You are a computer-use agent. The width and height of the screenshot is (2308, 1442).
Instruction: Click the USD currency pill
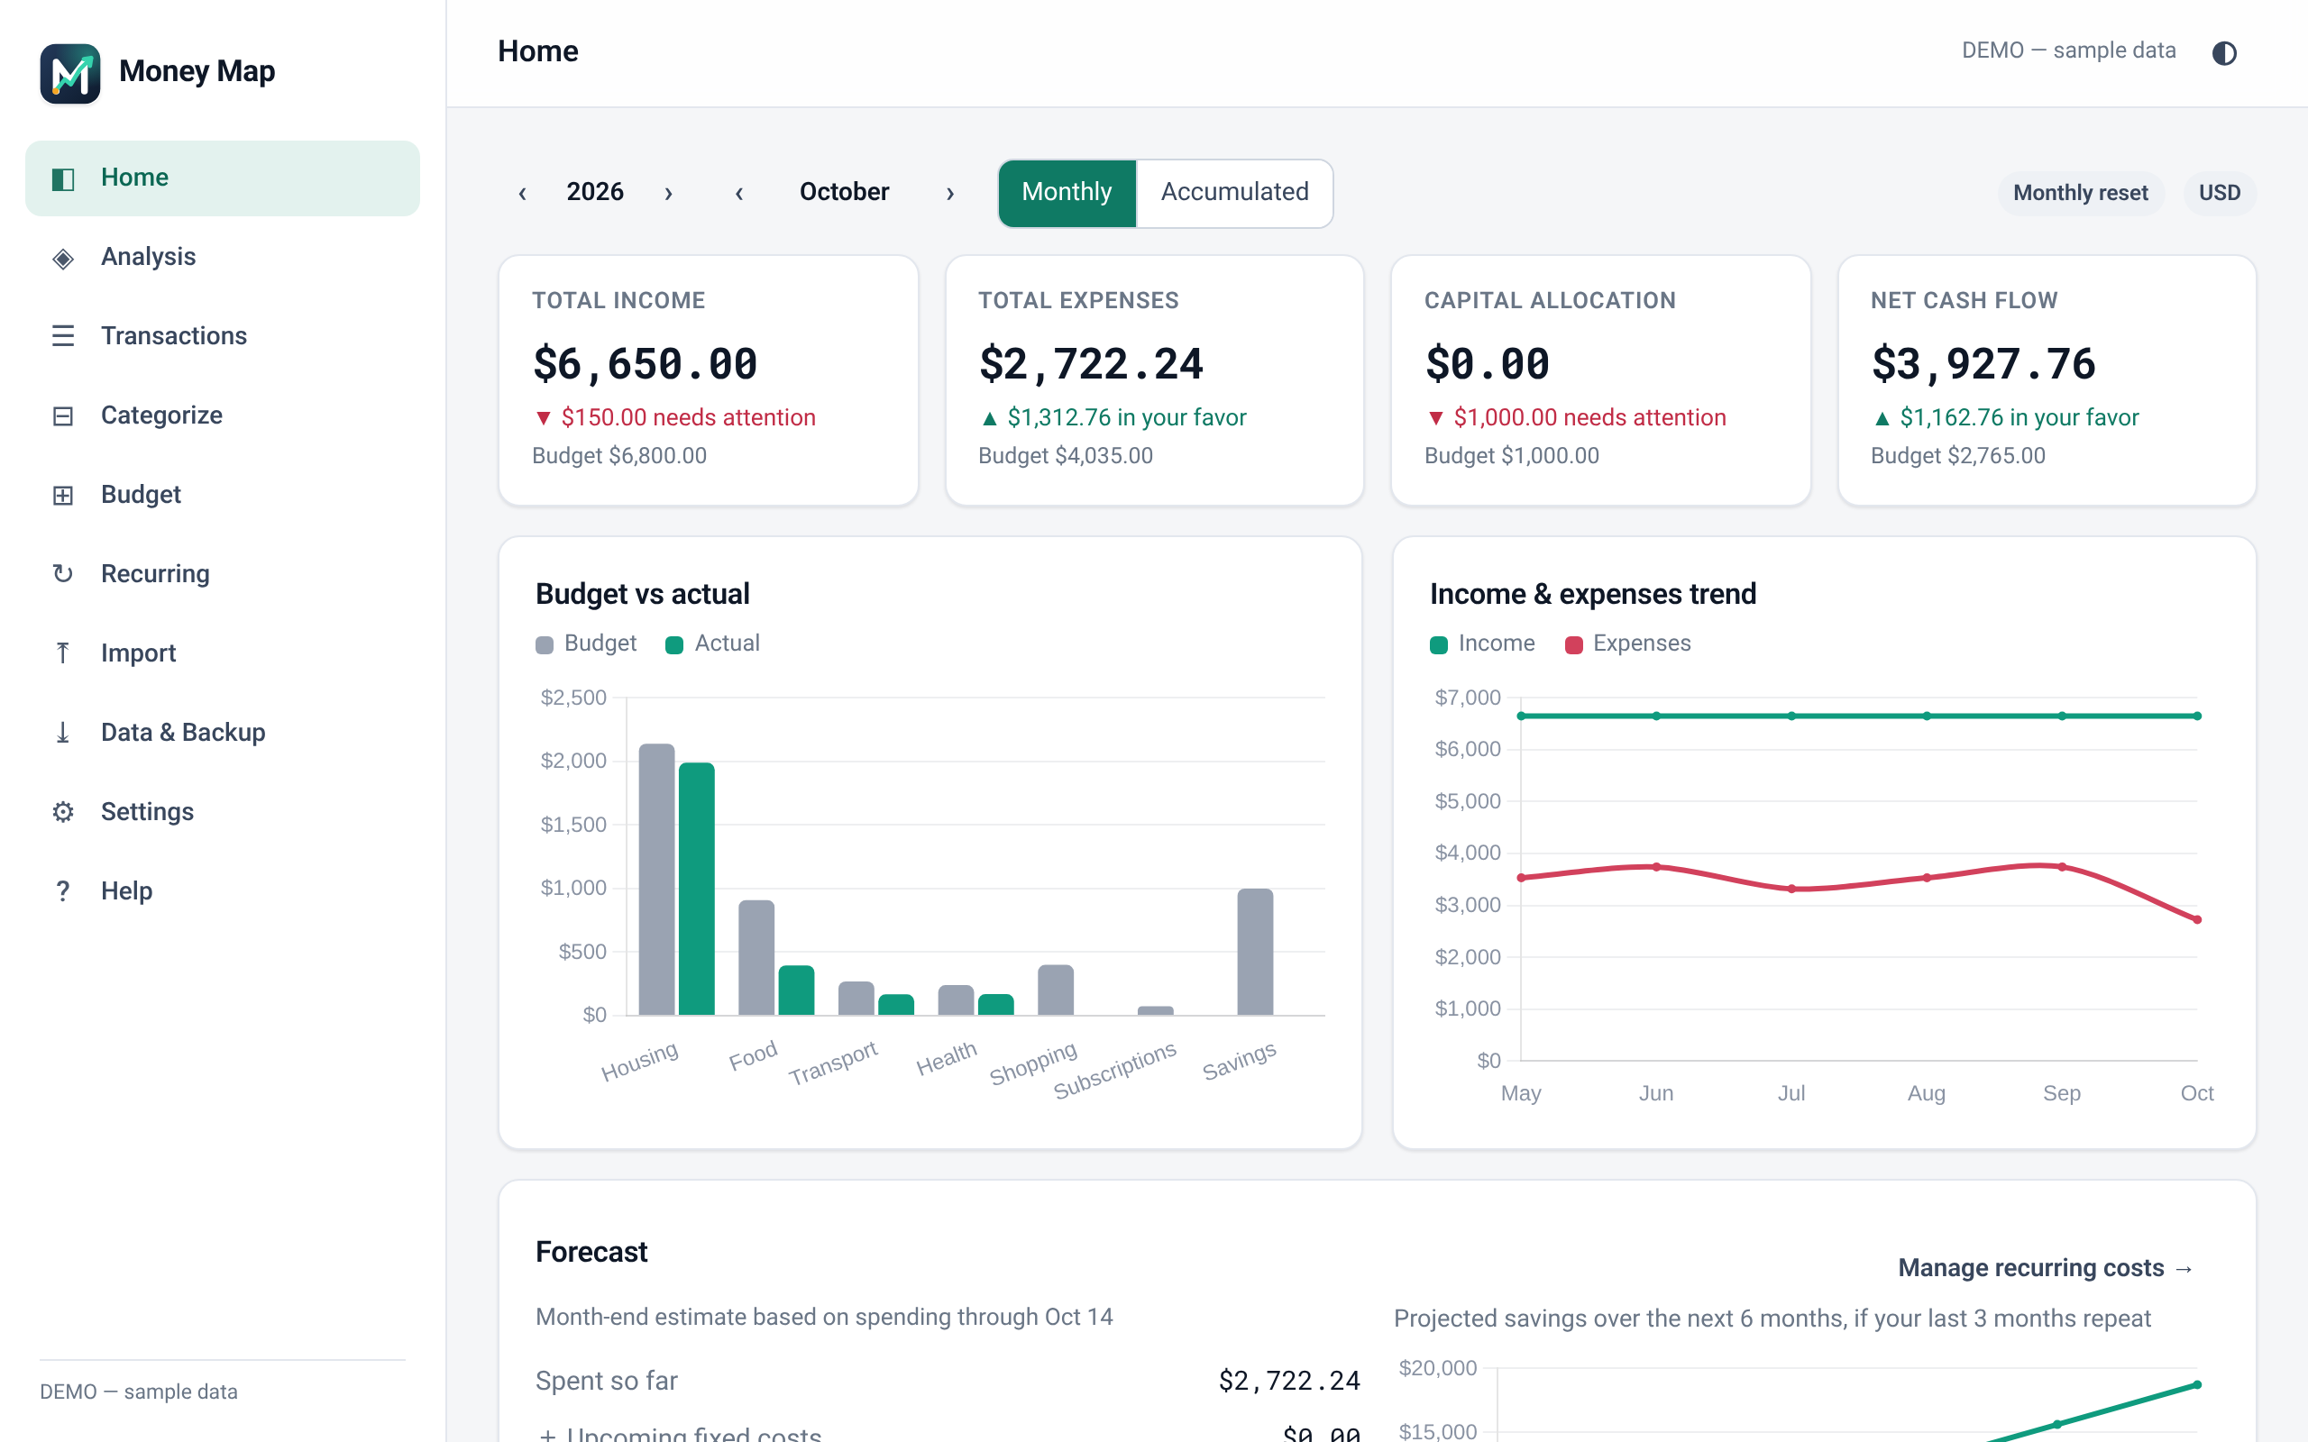(2220, 194)
